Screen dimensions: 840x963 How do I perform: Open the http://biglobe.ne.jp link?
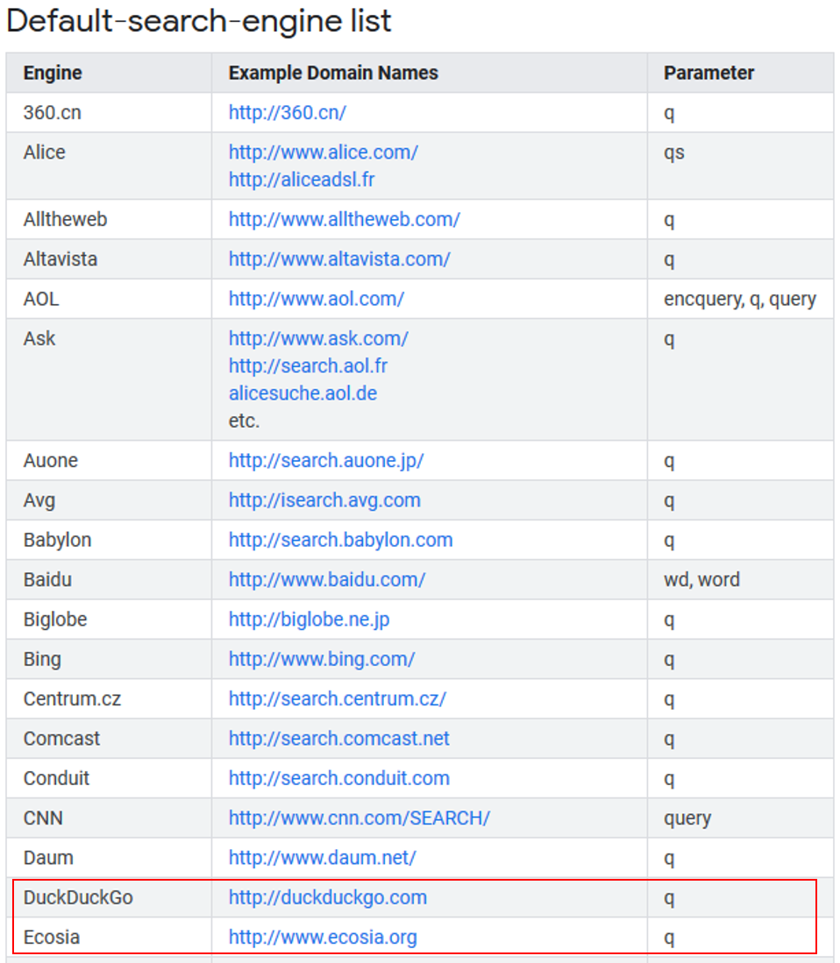[x=310, y=620]
